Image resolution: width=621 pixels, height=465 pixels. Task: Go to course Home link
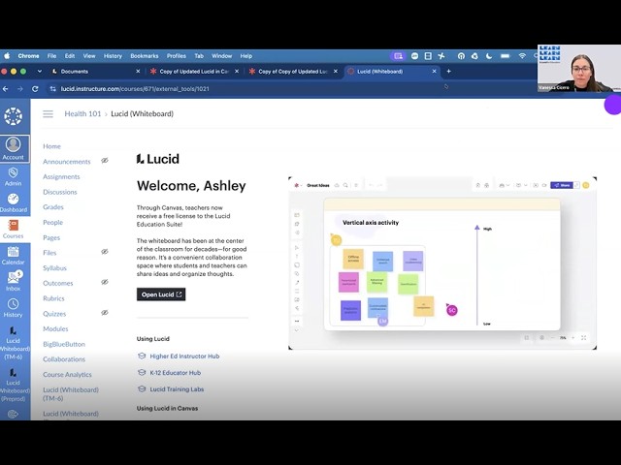[x=51, y=146]
